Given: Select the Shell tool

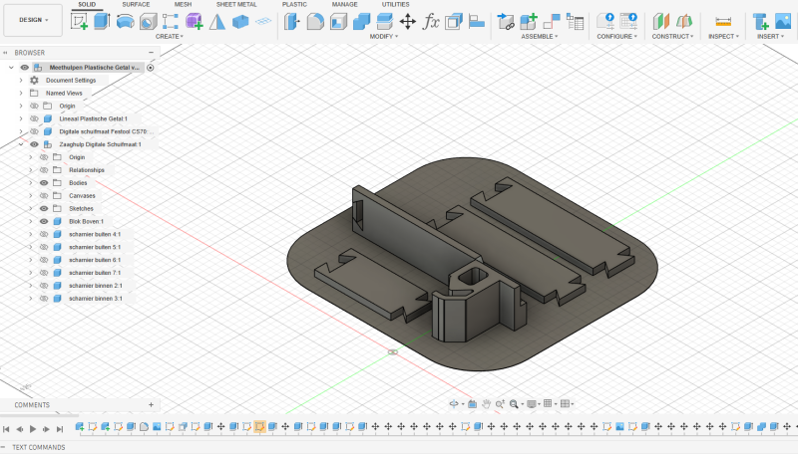Looking at the screenshot, I should (338, 22).
